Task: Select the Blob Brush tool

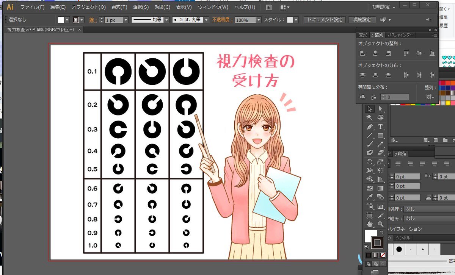Action: (x=370, y=153)
